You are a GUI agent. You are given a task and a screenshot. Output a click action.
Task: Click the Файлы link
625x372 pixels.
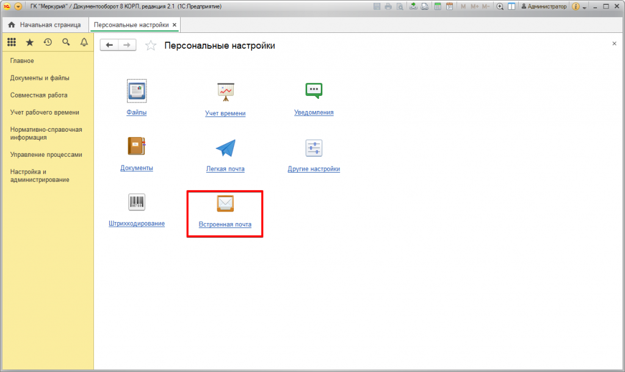pos(137,113)
